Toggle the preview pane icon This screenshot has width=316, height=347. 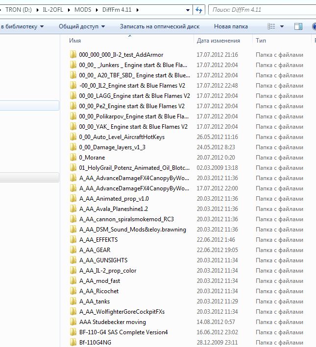tap(298, 26)
